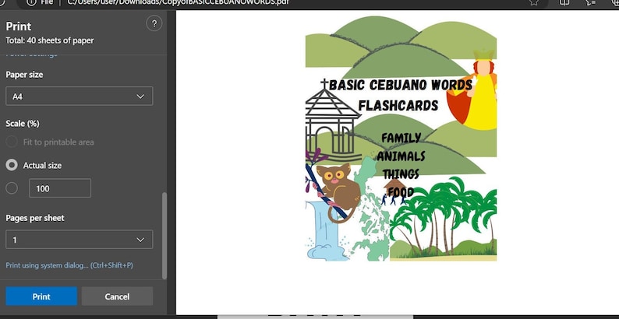Viewport: 619px width, 319px height.
Task: Open Print using system dialog link
Action: (x=69, y=265)
